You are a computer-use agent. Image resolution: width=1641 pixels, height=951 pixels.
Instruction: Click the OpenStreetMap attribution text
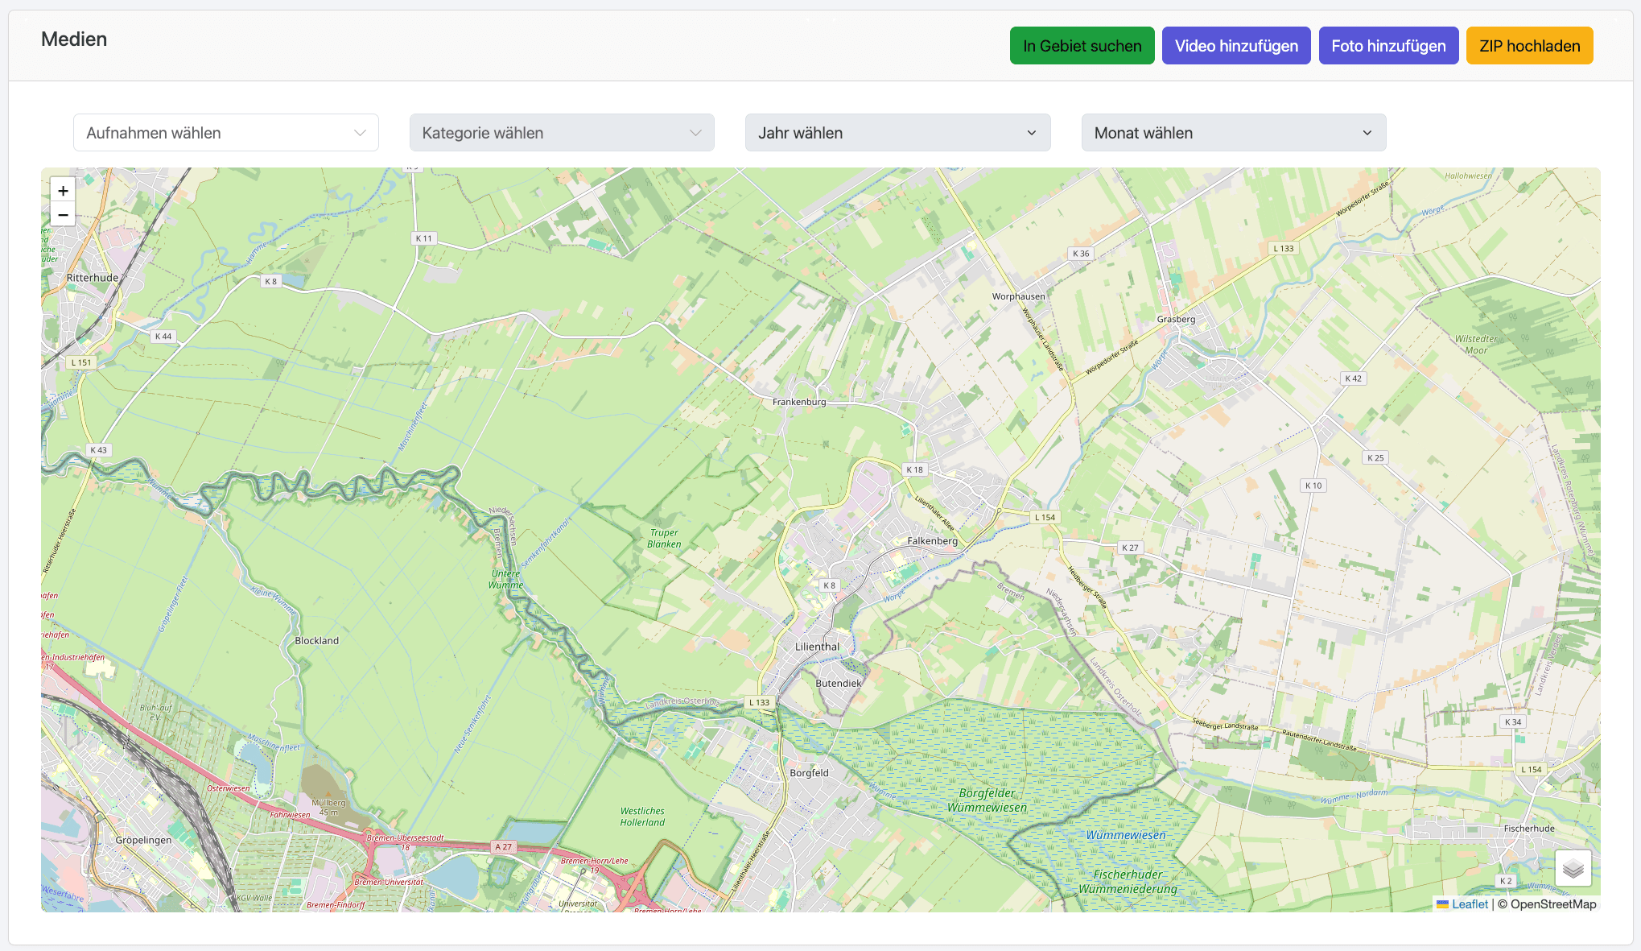(x=1552, y=904)
